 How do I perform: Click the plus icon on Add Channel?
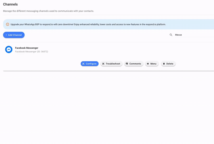pos(6,35)
